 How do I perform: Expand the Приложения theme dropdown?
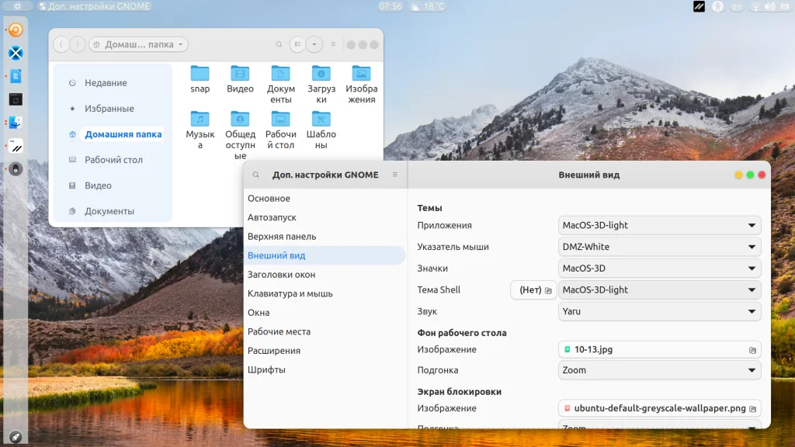click(659, 226)
